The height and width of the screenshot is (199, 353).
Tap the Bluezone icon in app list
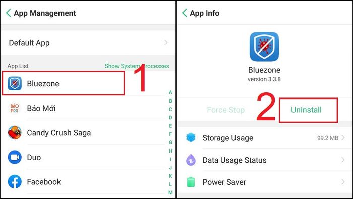[15, 83]
